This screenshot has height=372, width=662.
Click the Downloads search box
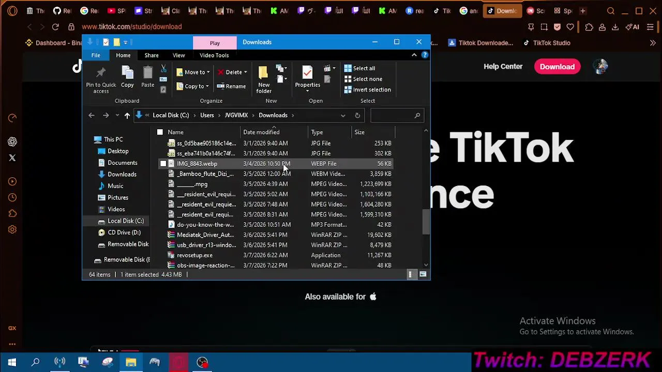(397, 115)
